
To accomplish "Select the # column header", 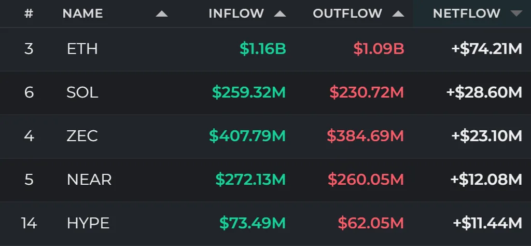I will [29, 13].
